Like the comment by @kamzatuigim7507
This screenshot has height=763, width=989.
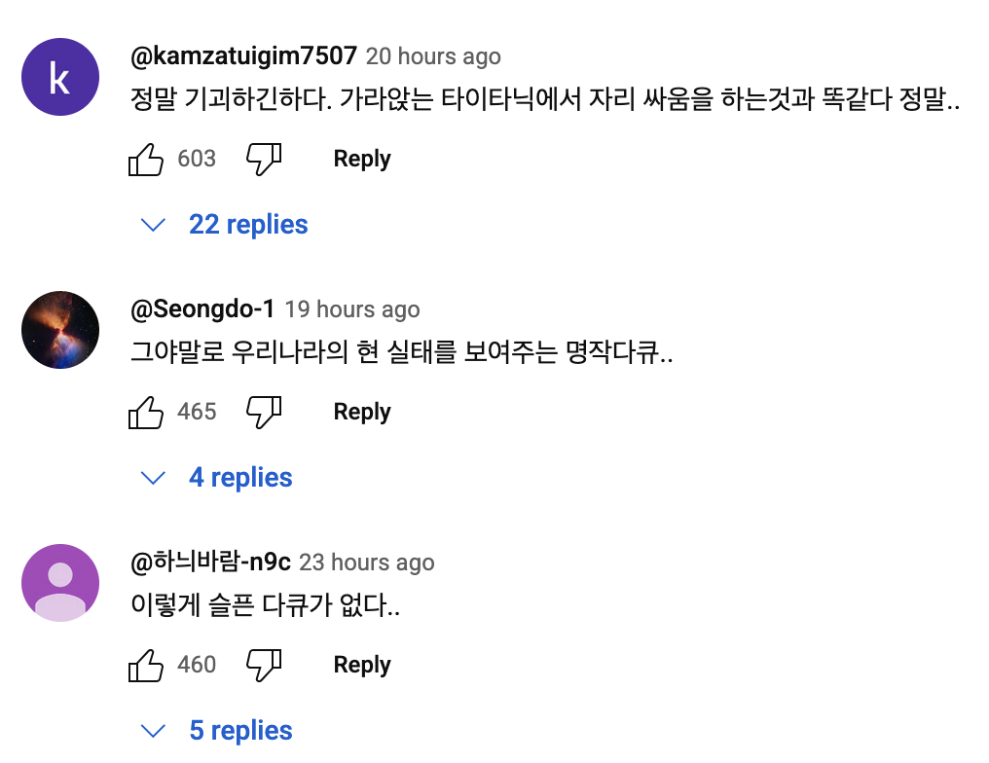[146, 159]
